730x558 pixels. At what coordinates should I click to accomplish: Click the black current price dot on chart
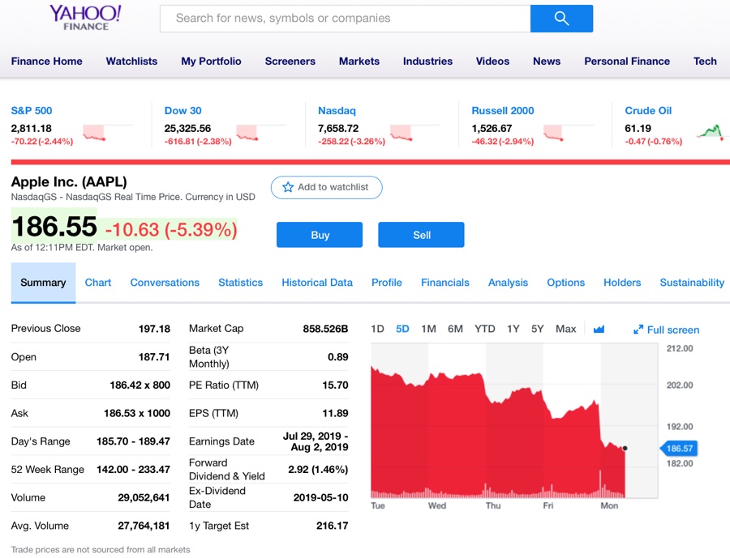tap(625, 448)
